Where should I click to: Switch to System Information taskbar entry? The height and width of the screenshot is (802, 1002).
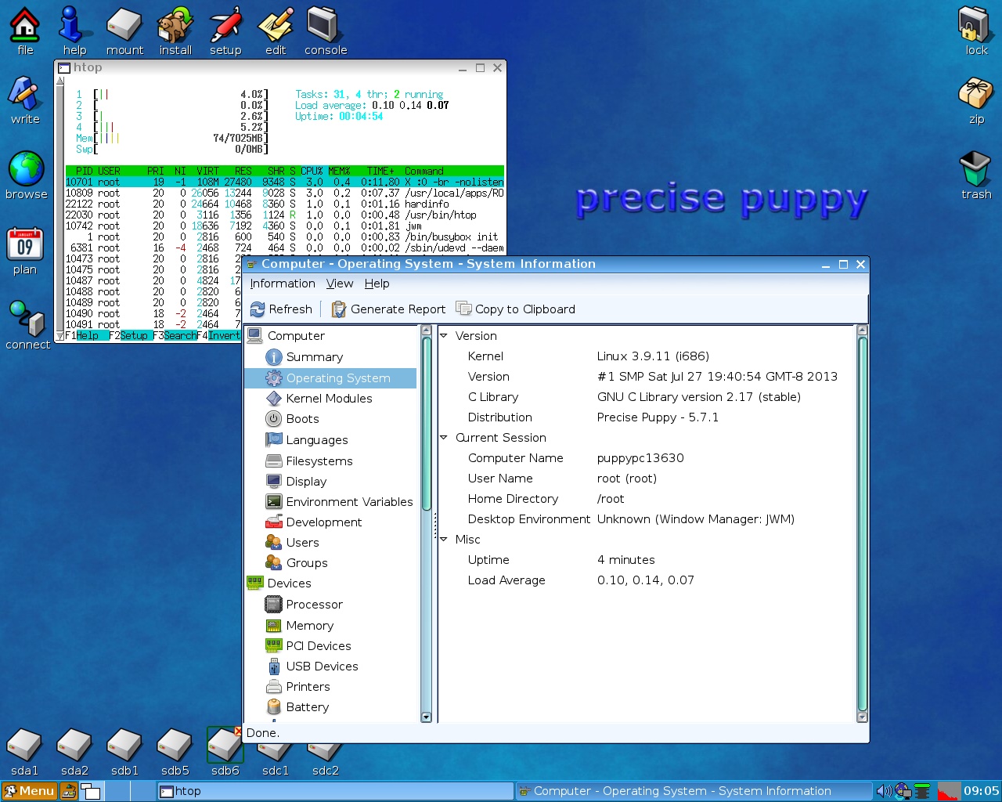click(x=694, y=791)
